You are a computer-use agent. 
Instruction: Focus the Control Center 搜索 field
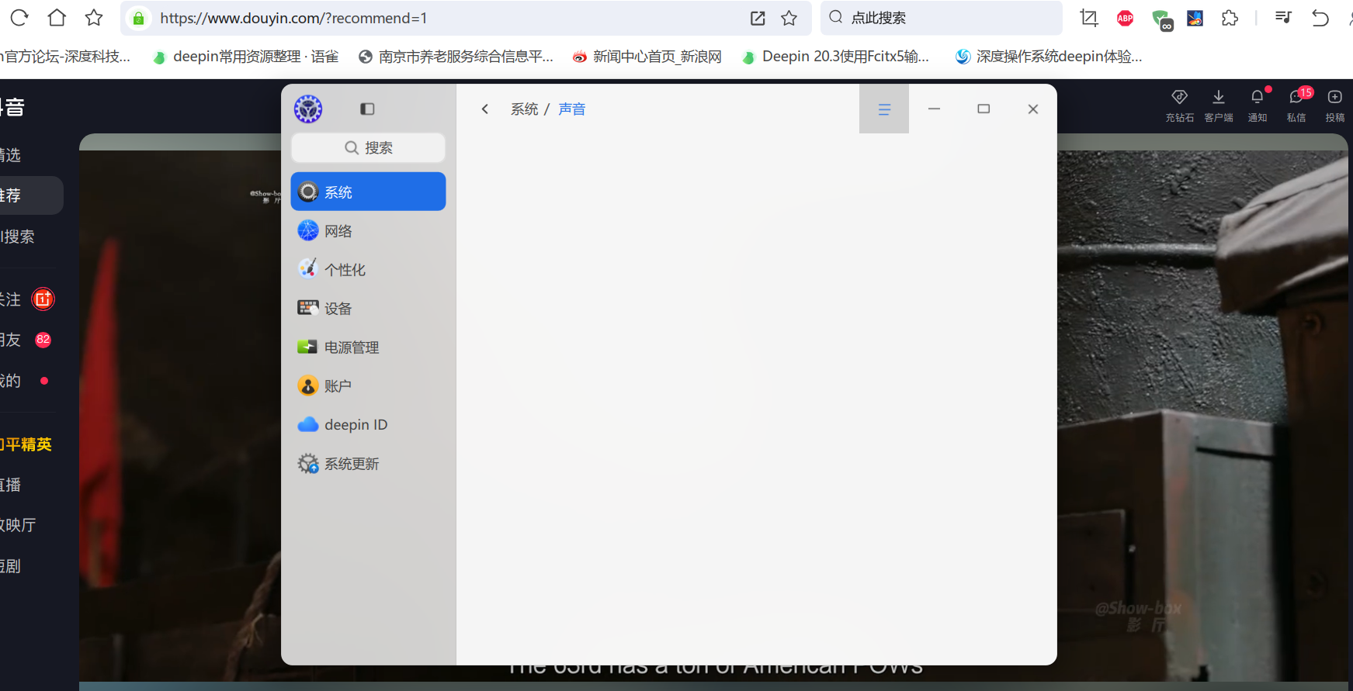click(368, 147)
